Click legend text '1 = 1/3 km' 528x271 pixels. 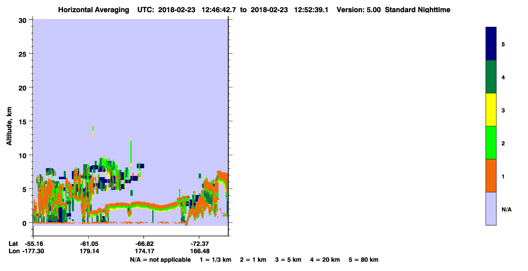(215, 260)
